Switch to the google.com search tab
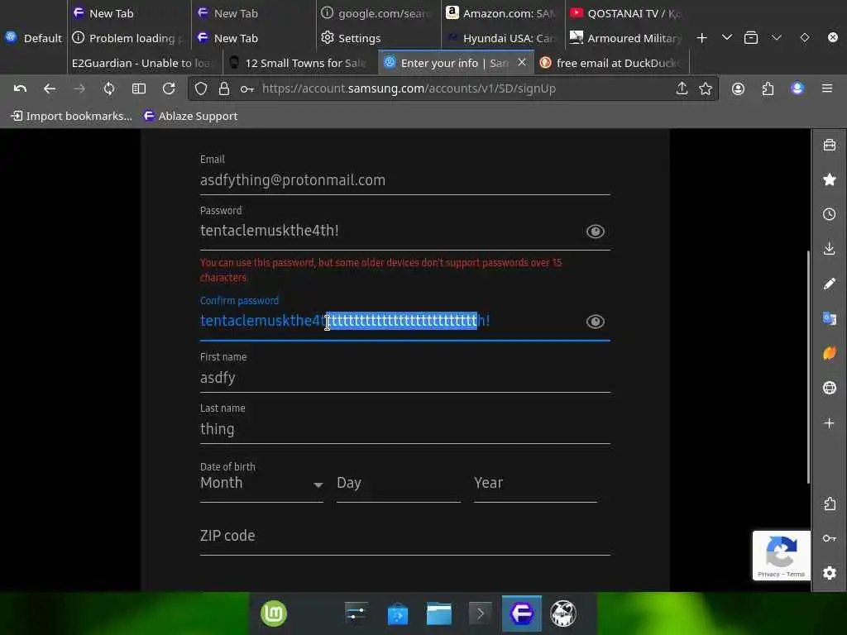 (x=378, y=13)
